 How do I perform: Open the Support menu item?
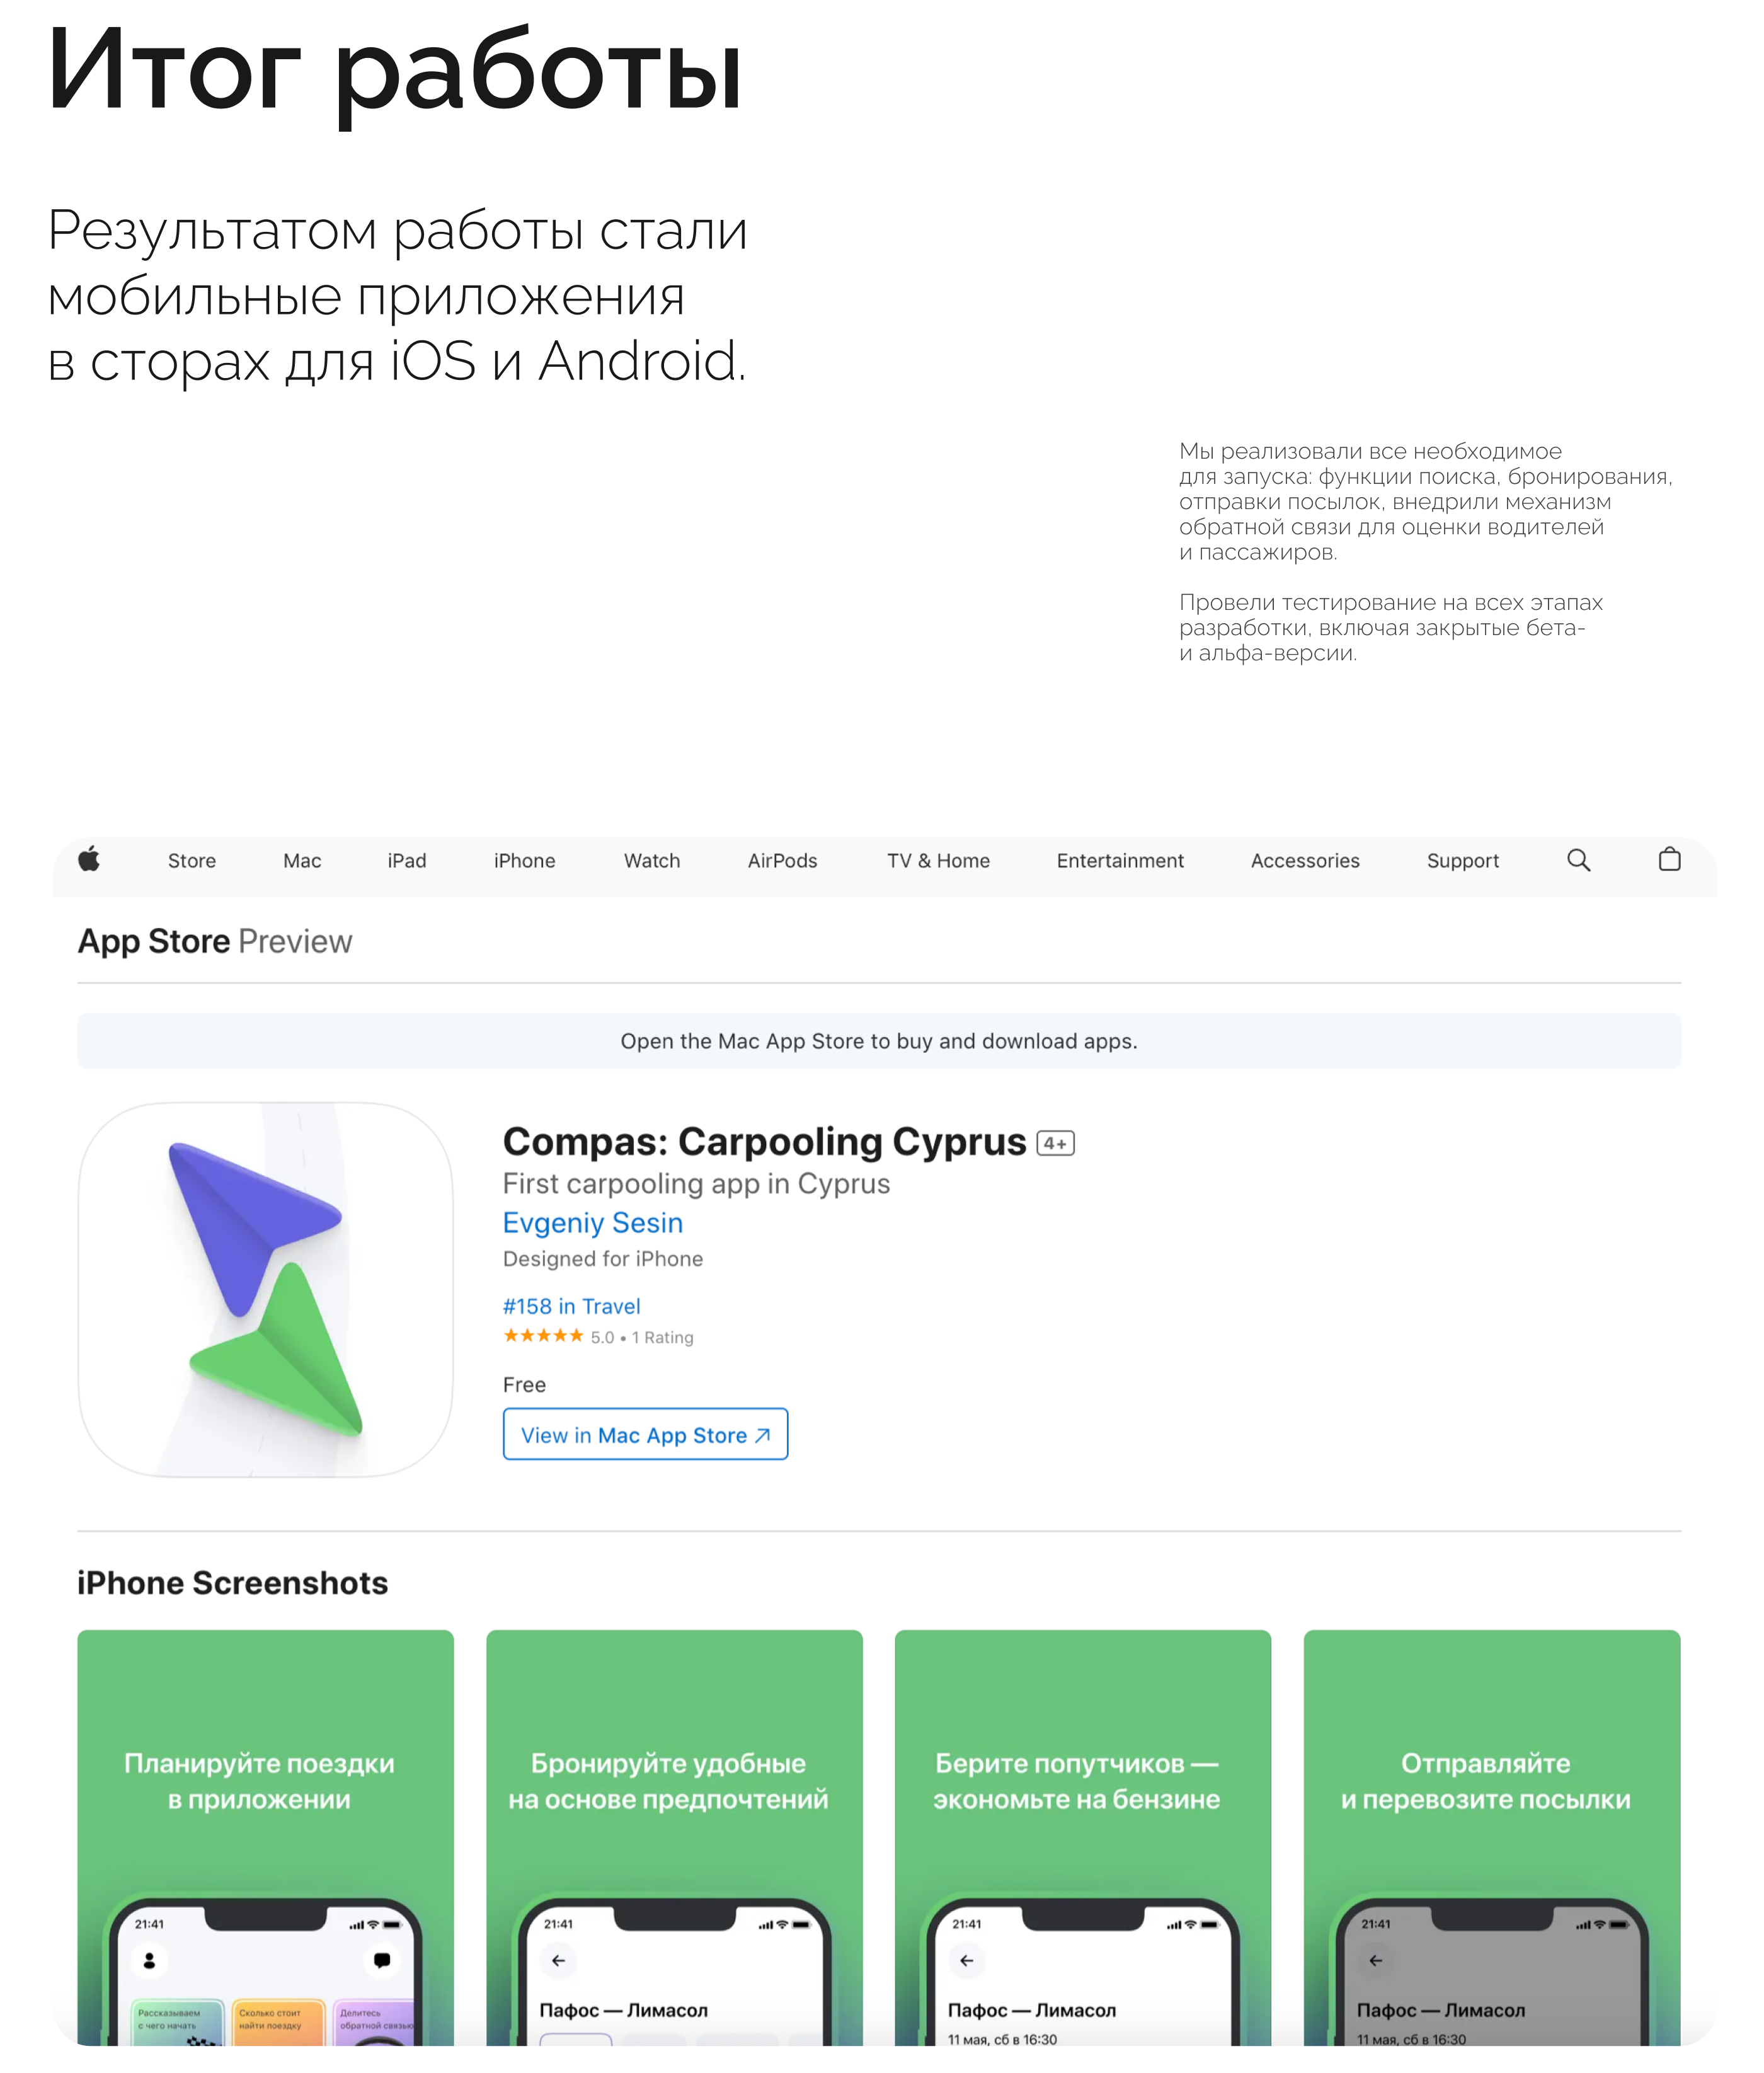click(x=1462, y=861)
